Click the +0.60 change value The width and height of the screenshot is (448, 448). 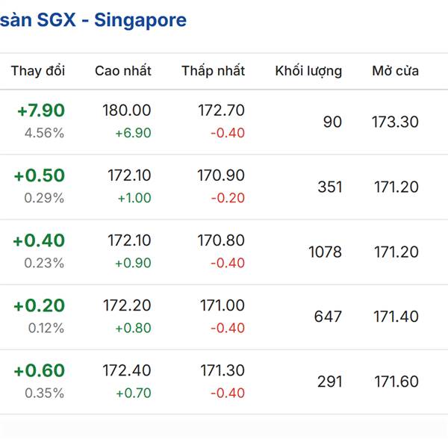point(39,370)
